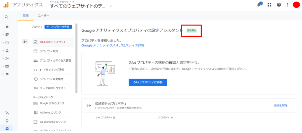This screenshot has width=302, height=133.
Task: Click the back arrow button in property column
Action: click(x=25, y=42)
